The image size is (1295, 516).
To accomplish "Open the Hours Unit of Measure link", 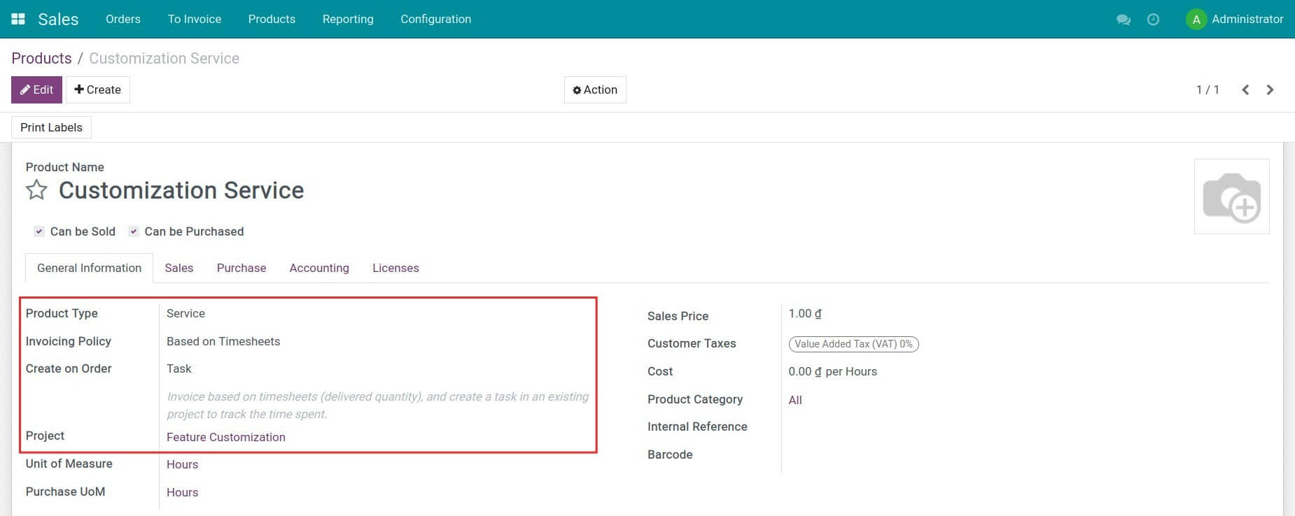I will [182, 464].
